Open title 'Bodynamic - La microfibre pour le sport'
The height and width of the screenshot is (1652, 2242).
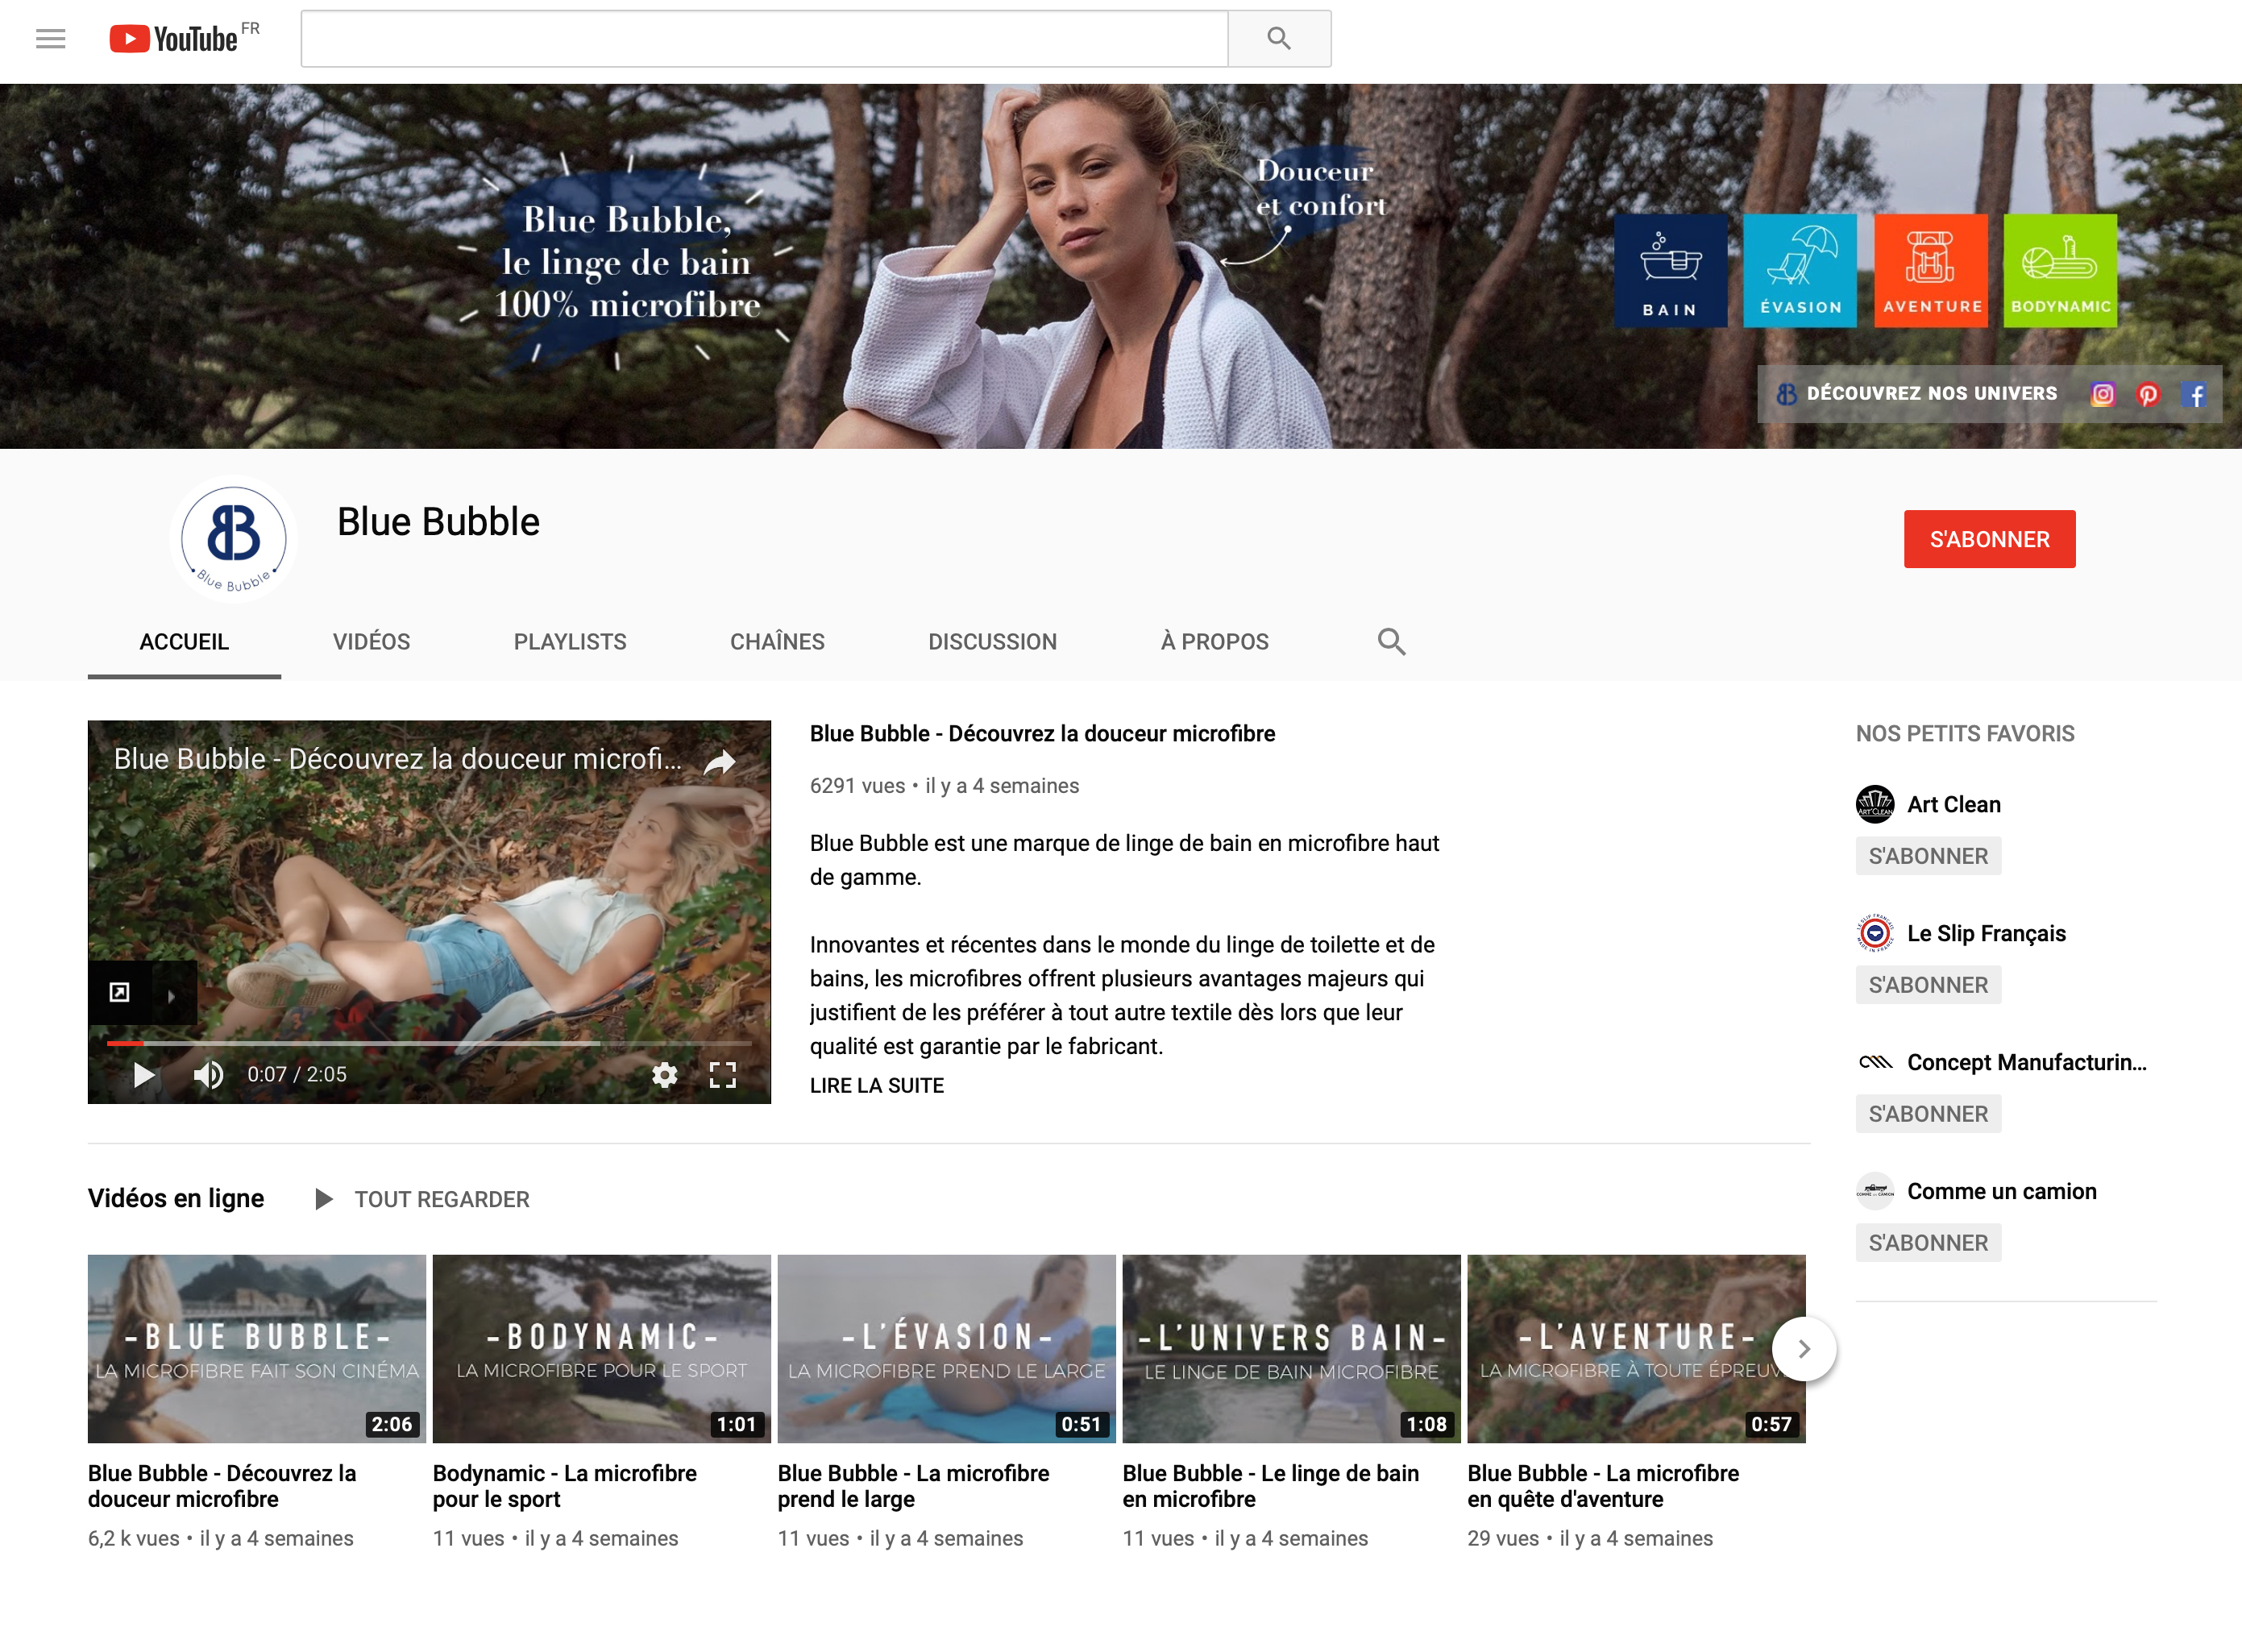pos(565,1486)
